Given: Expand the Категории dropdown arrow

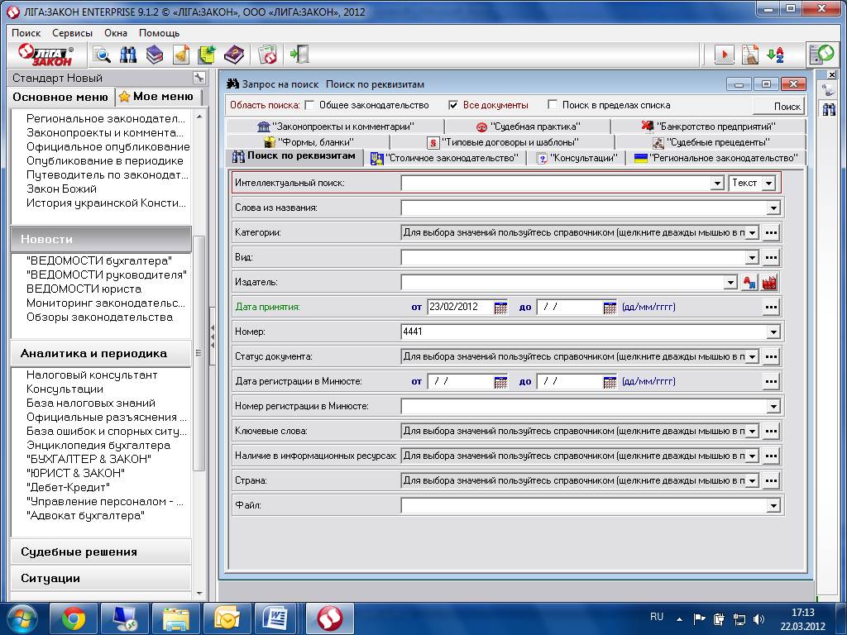Looking at the screenshot, I should [752, 232].
